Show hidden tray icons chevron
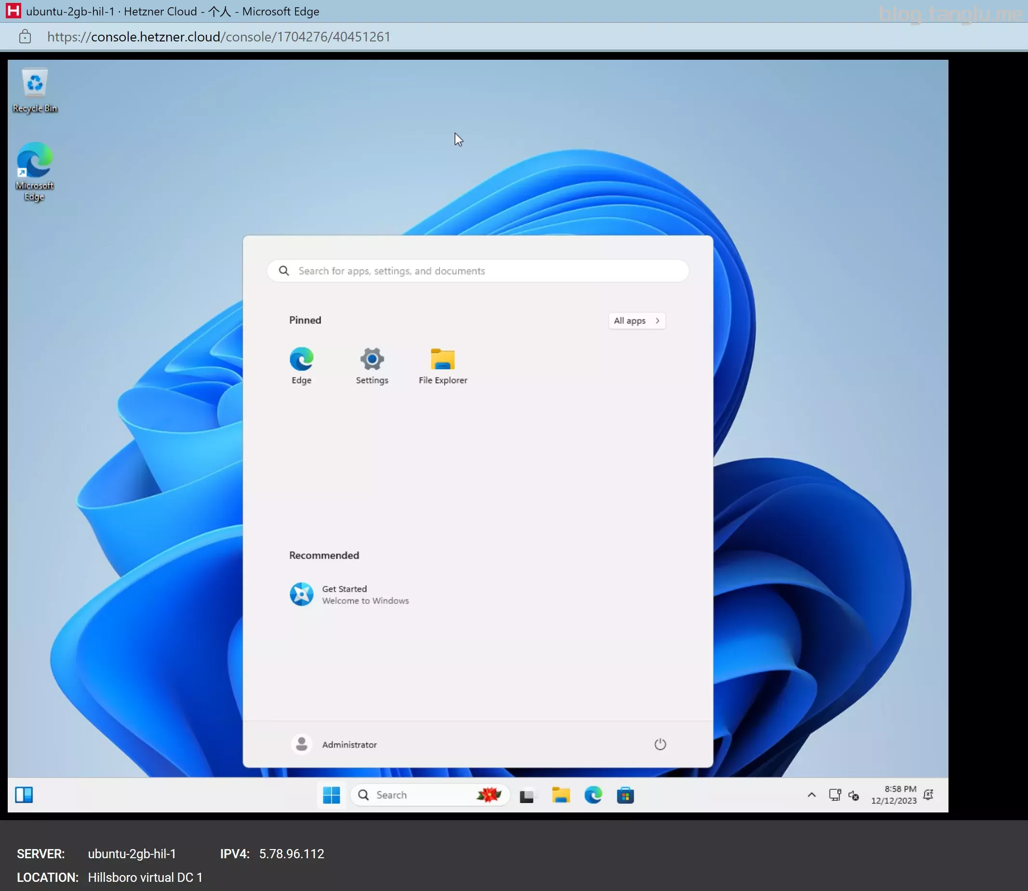Image resolution: width=1028 pixels, height=891 pixels. (811, 795)
